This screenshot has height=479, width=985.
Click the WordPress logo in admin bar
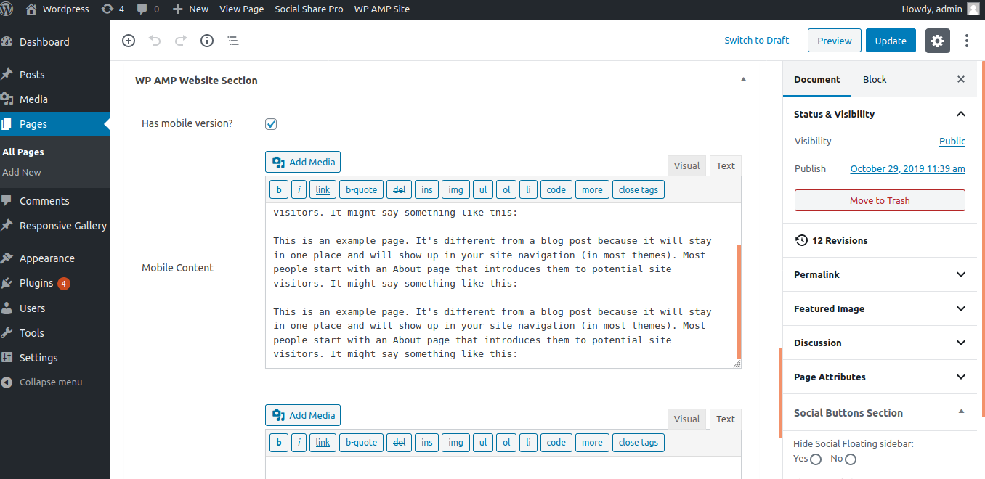pyautogui.click(x=7, y=9)
